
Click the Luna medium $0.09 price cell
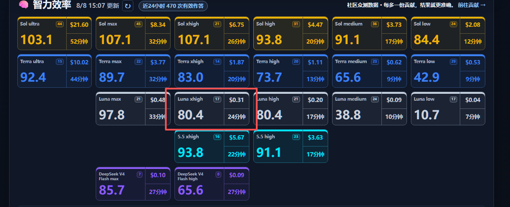(394, 100)
